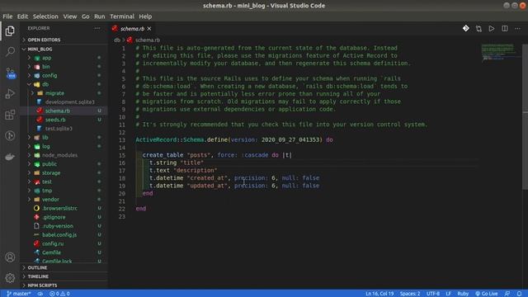Expand the Open Editors section
Image resolution: width=528 pixels, height=297 pixels.
(64, 40)
